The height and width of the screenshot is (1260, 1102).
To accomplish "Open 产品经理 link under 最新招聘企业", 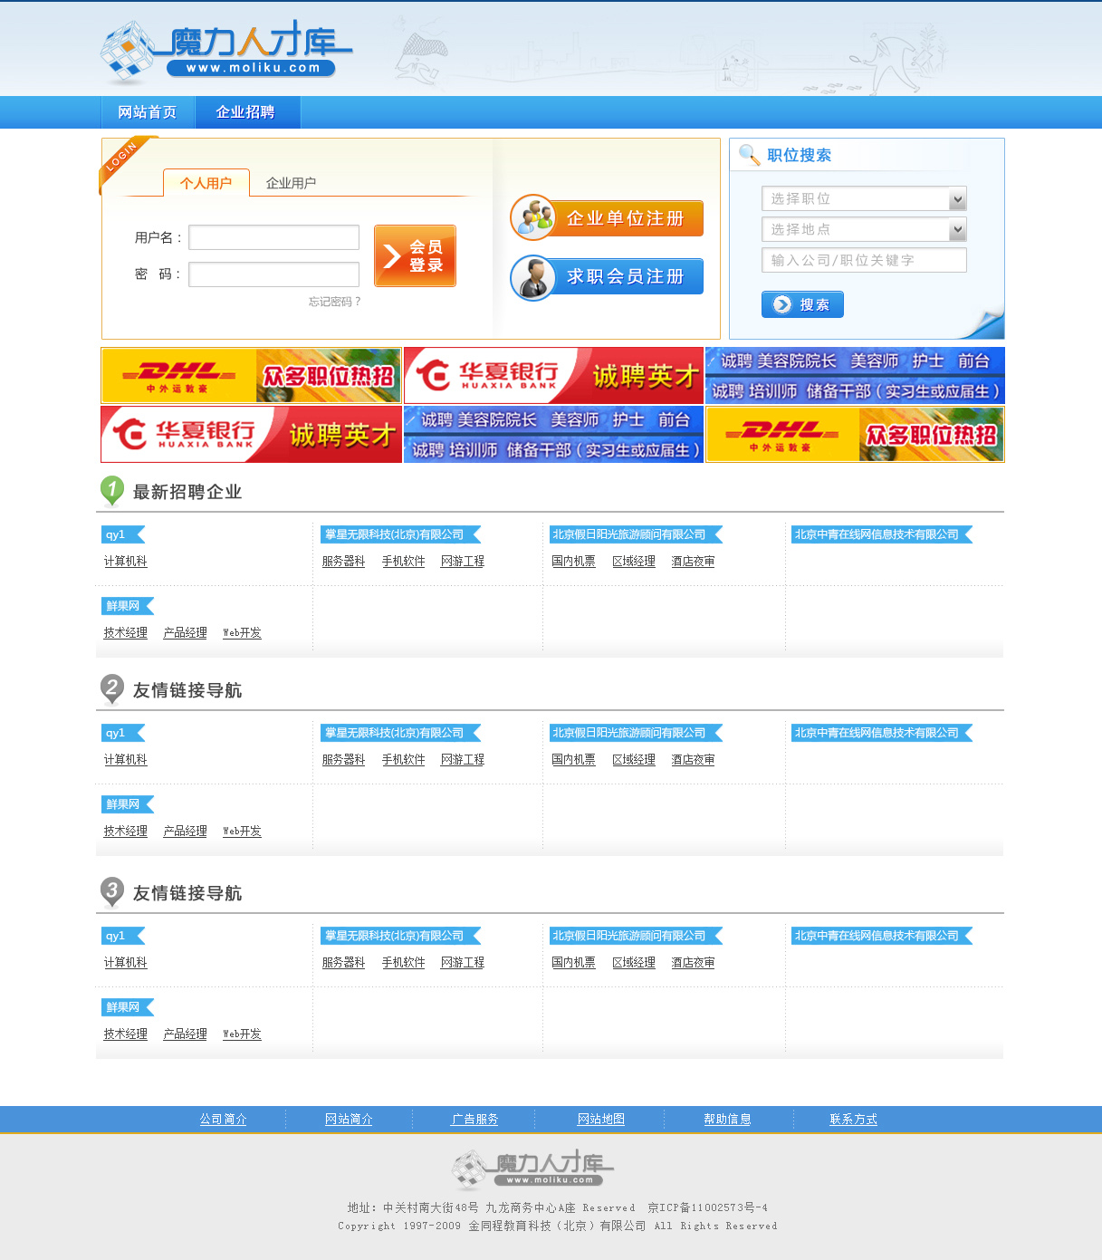I will tap(186, 633).
